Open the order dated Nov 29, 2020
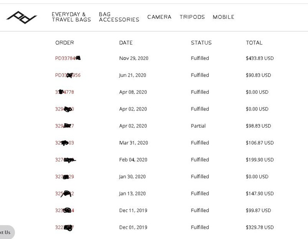 [68, 58]
